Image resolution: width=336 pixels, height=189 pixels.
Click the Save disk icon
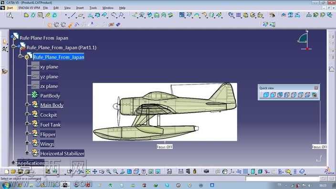[x=21, y=171]
